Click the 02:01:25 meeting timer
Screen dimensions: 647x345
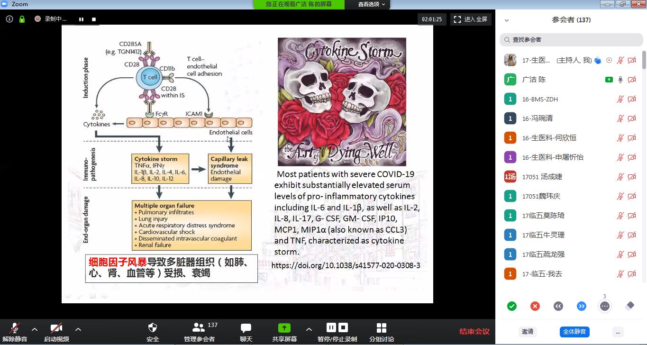click(x=432, y=19)
